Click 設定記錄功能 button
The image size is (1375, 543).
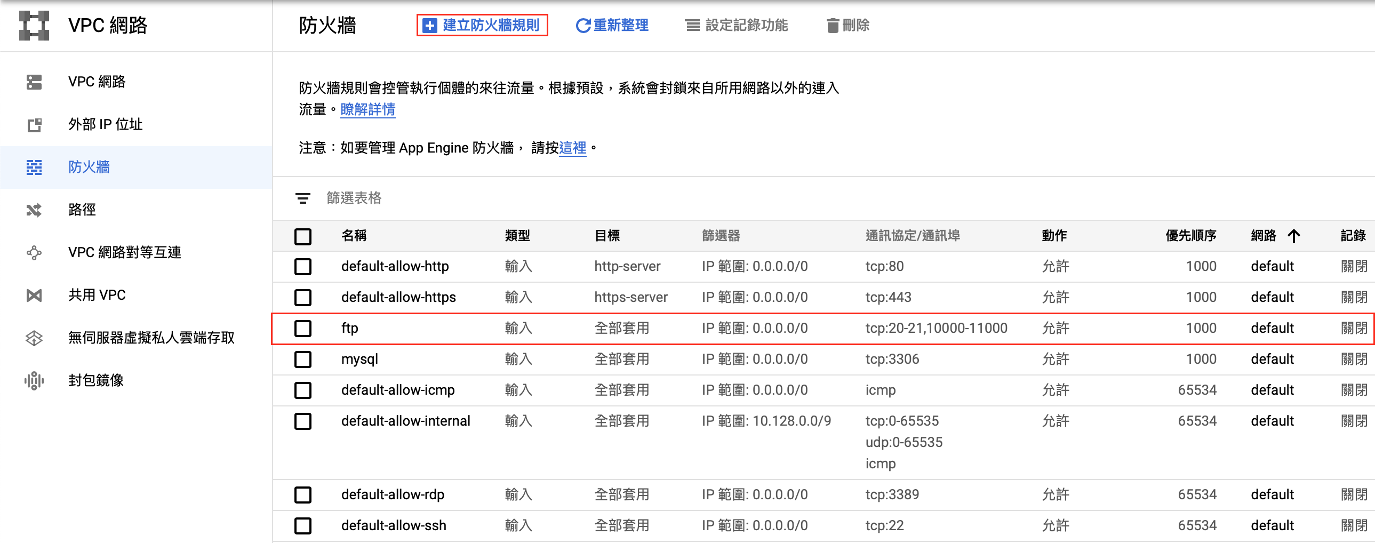click(x=737, y=25)
